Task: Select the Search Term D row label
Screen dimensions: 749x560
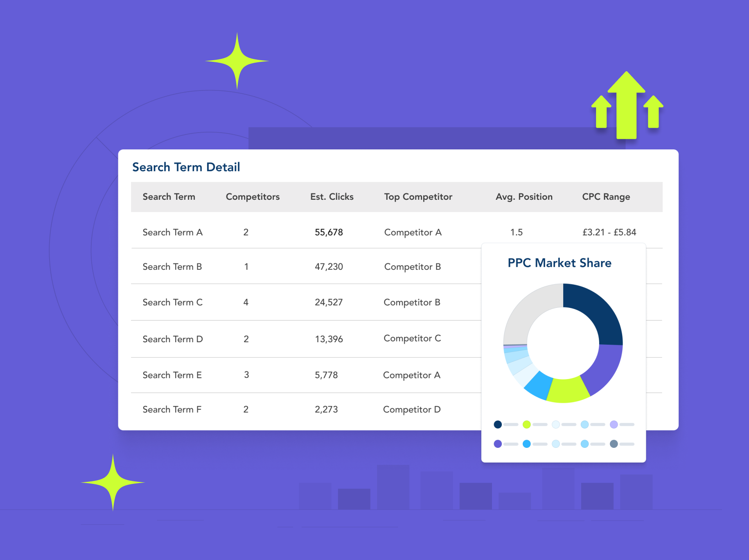Action: coord(172,339)
